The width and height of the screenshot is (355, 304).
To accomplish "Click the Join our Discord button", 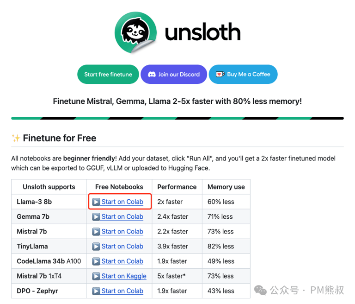I will tap(174, 74).
